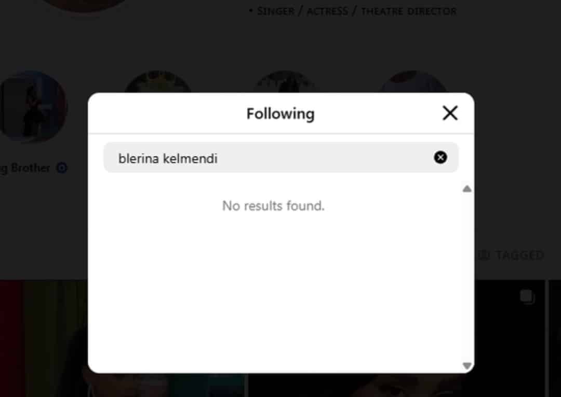Click the Following dialog title
Image resolution: width=561 pixels, height=397 pixels.
[280, 114]
